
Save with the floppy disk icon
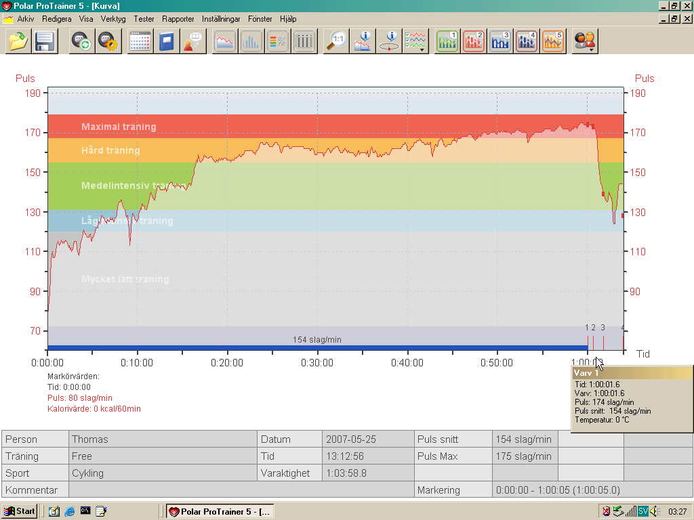point(45,41)
